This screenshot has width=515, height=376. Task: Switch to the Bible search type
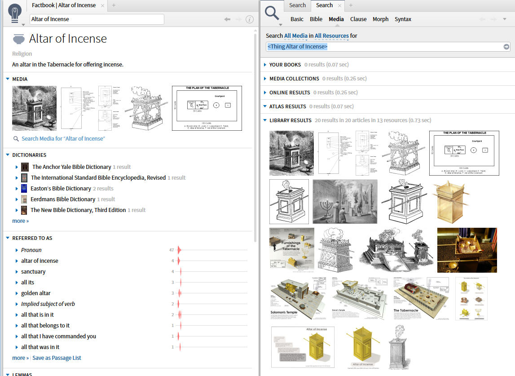click(x=316, y=19)
